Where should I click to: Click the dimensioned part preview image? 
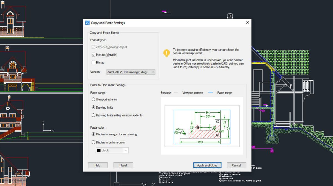pos(202,126)
